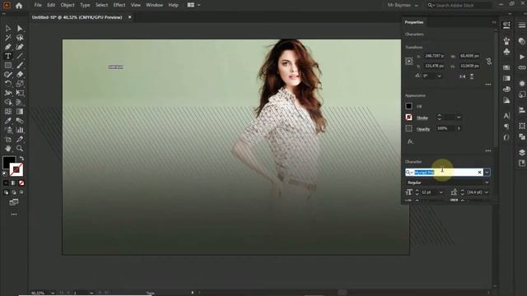Toggle Flip Horizontally in Transform section
Screen dimensions: 527x296
click(x=463, y=76)
